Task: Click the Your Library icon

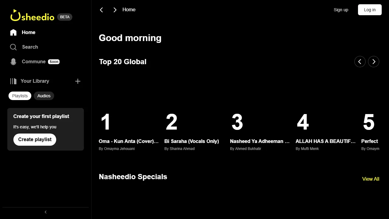Action: (x=13, y=81)
